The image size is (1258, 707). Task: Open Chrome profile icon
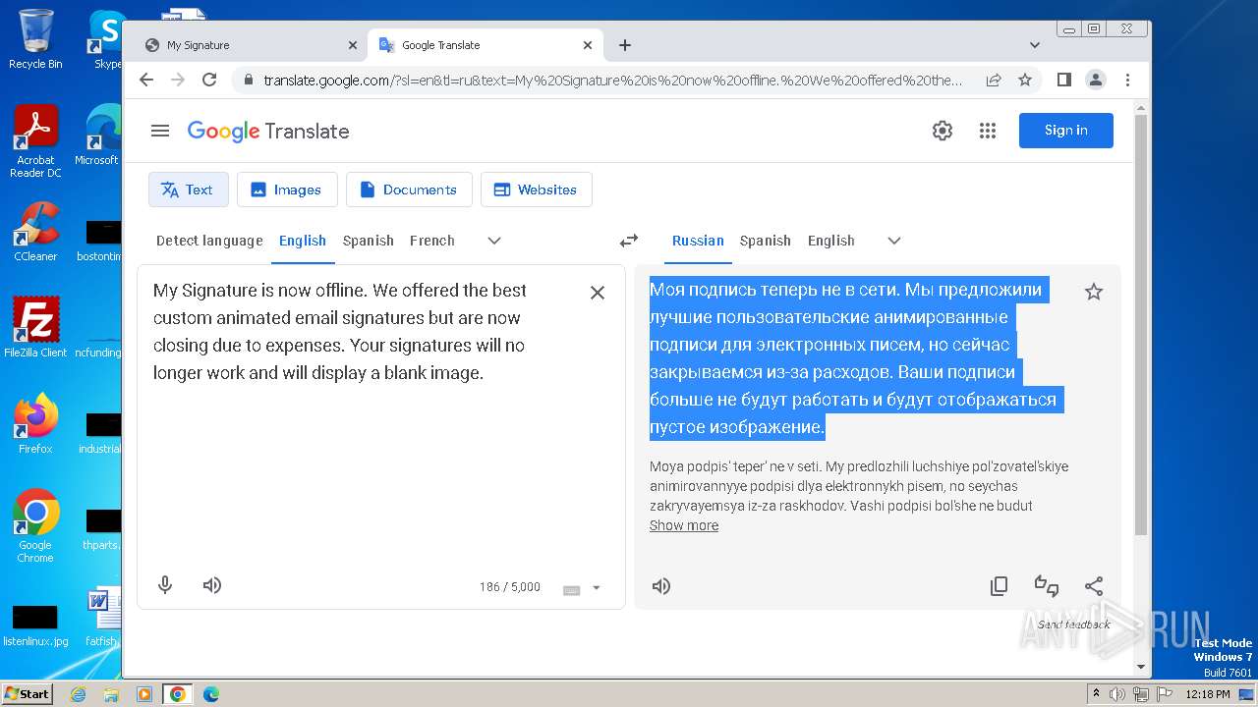point(1096,80)
